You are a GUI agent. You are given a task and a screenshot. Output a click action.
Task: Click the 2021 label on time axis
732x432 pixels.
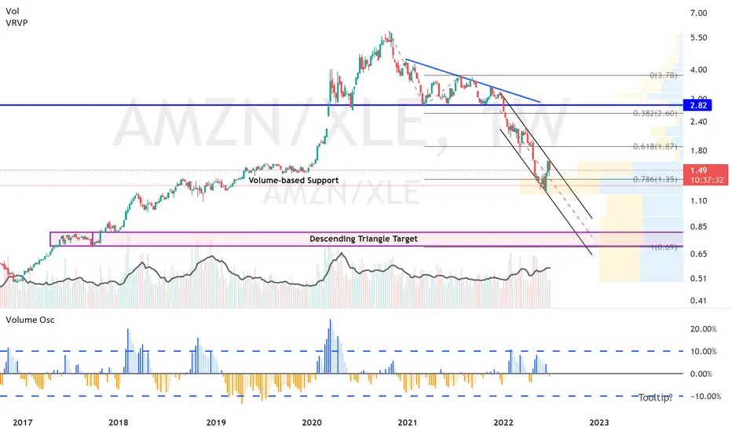click(408, 423)
